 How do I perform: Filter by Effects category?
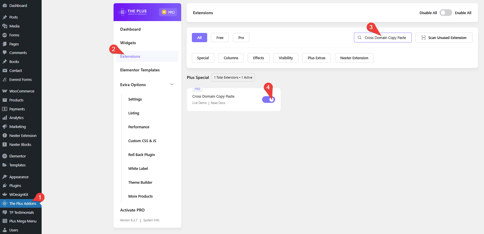point(258,58)
